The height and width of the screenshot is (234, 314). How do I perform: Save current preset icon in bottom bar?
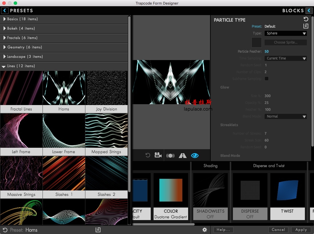98,230
